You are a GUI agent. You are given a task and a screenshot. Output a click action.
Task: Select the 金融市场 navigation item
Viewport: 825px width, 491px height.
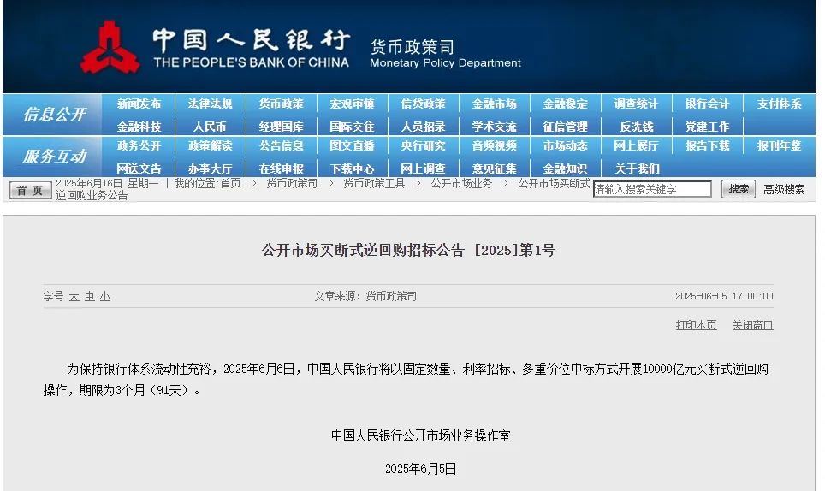coord(494,104)
